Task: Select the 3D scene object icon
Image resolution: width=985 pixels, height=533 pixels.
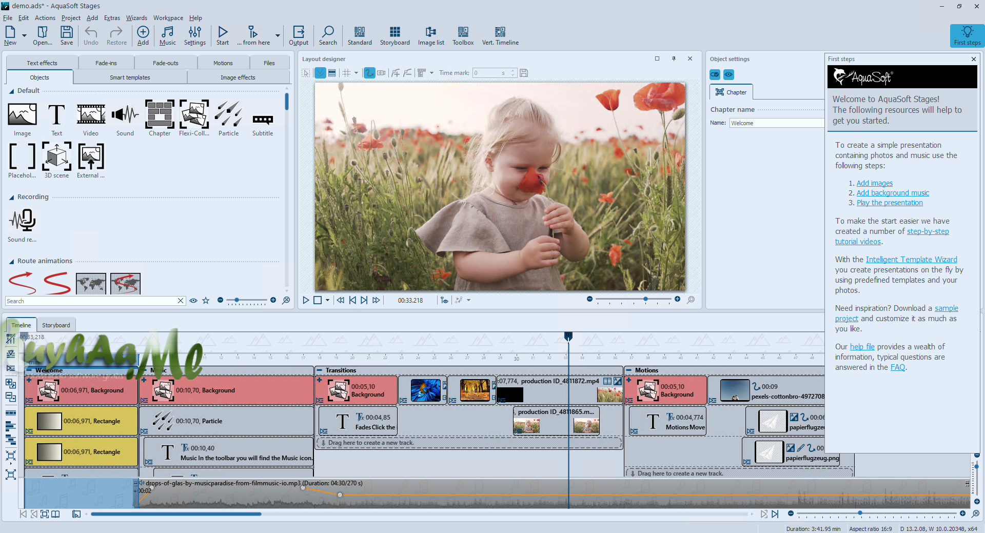Action: 56,161
